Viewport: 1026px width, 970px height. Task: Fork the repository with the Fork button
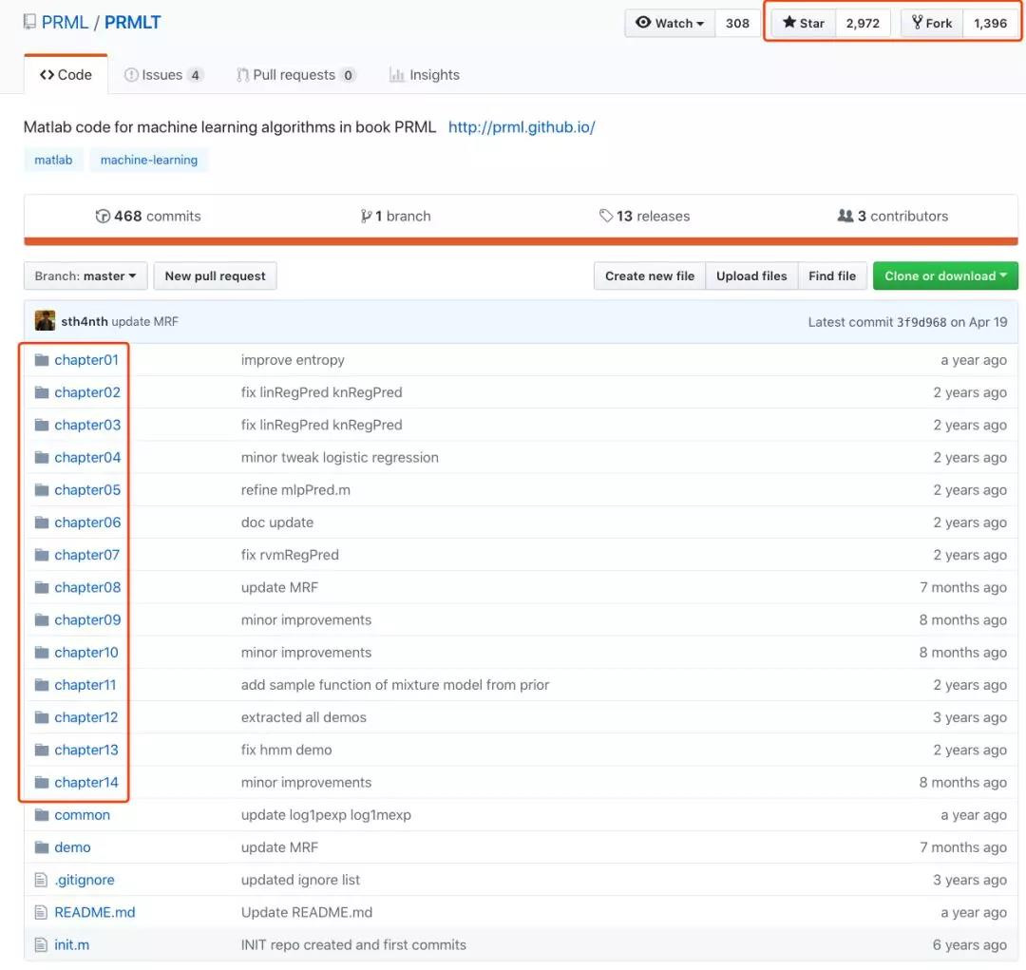932,23
